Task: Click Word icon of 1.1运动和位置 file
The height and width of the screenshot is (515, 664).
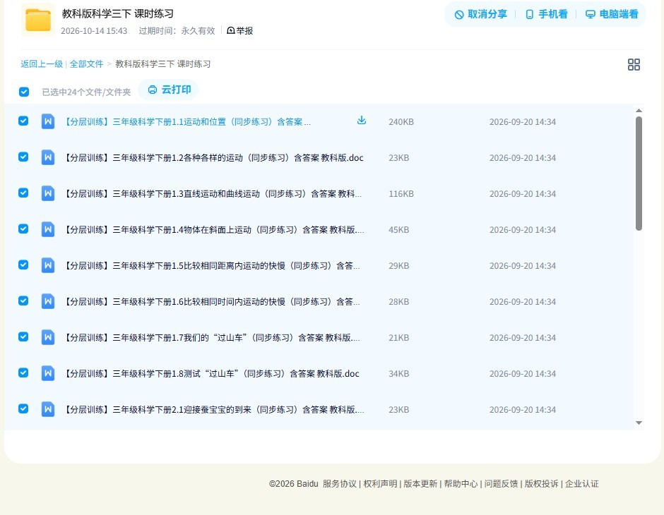Action: (48, 121)
